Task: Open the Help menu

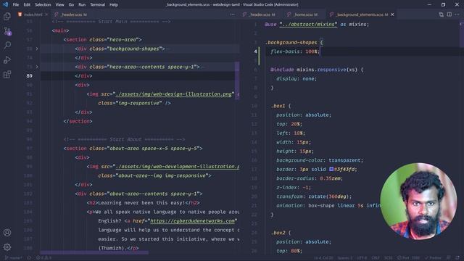Action: pos(114,5)
